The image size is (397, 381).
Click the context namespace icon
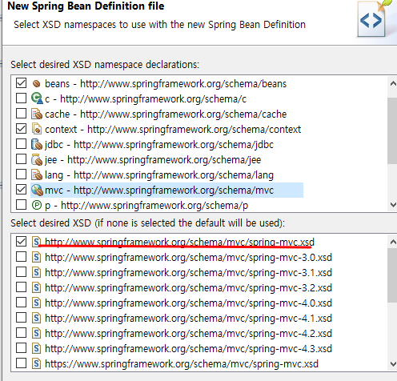[37, 129]
